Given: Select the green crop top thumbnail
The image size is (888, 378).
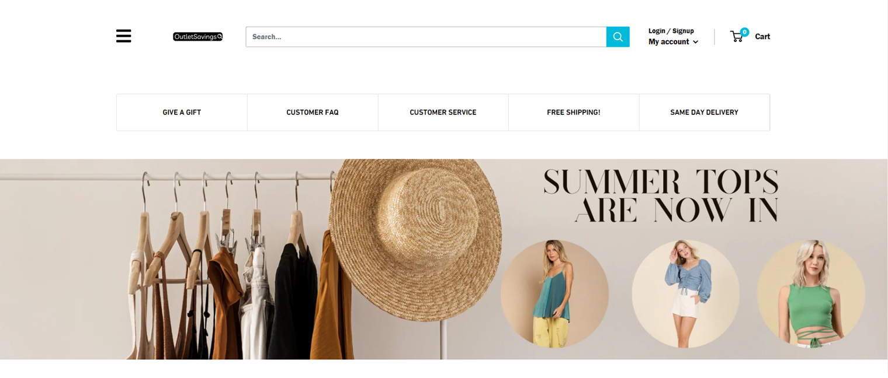Looking at the screenshot, I should point(810,293).
